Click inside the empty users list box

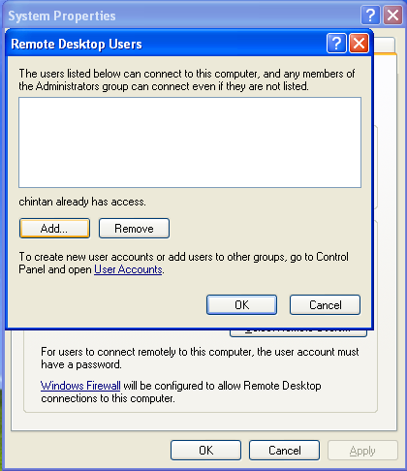coord(190,142)
